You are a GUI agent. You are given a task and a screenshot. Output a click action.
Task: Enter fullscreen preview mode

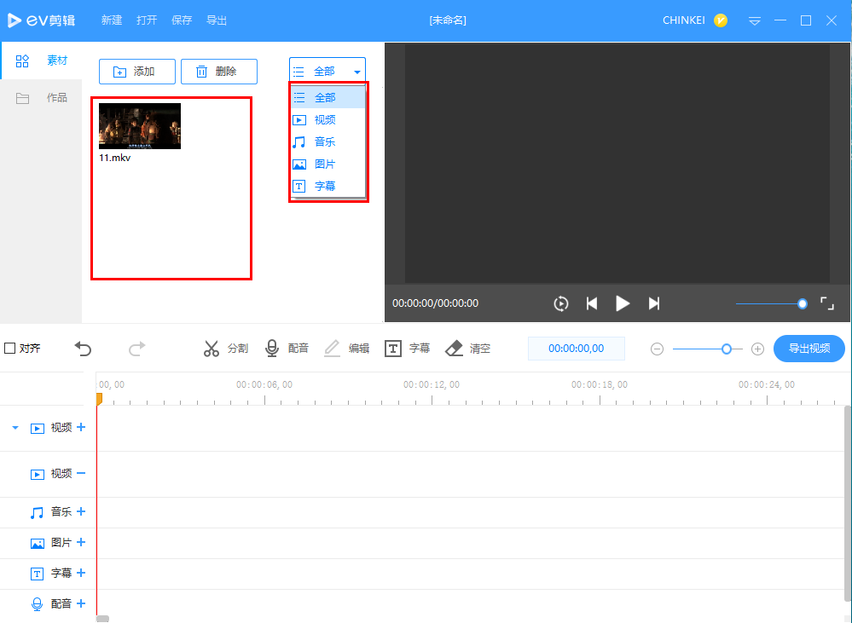point(826,303)
